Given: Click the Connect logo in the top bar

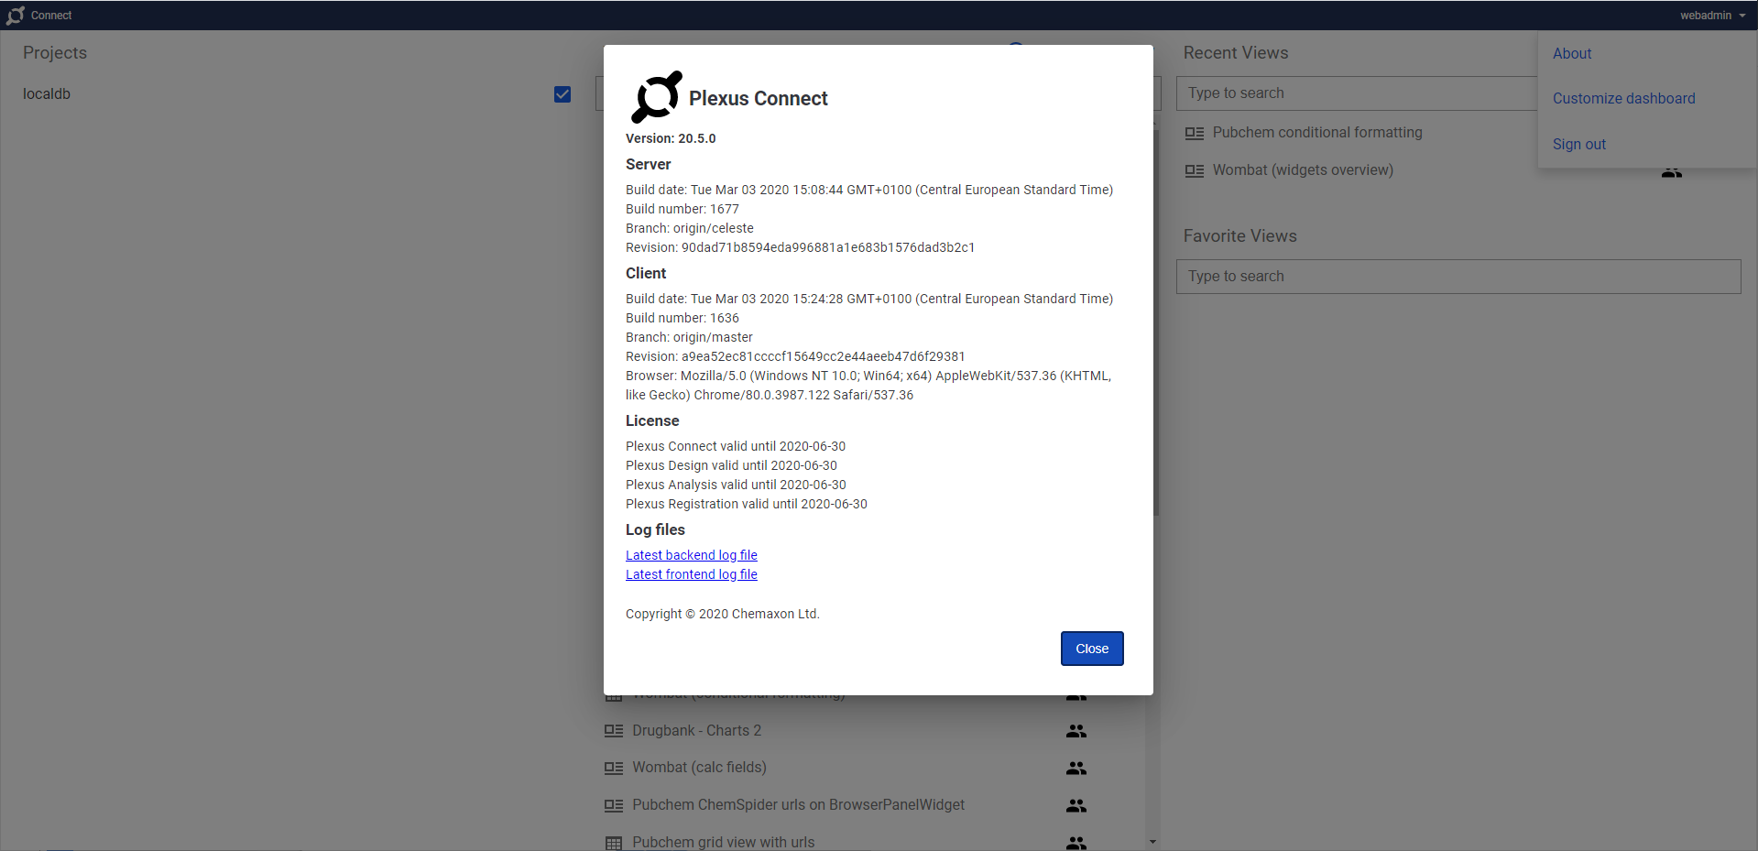Looking at the screenshot, I should tap(16, 16).
